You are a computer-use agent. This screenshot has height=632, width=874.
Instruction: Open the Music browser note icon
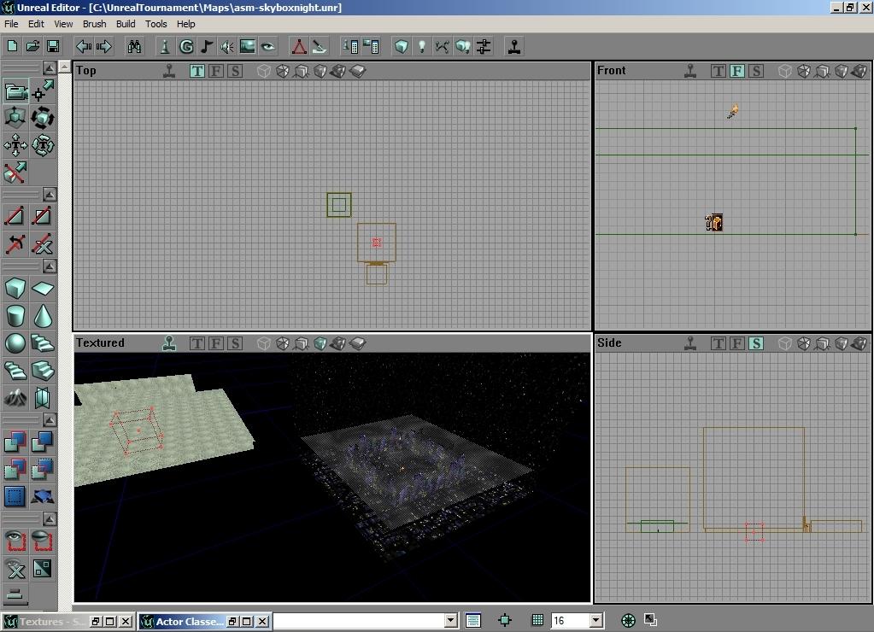[207, 46]
